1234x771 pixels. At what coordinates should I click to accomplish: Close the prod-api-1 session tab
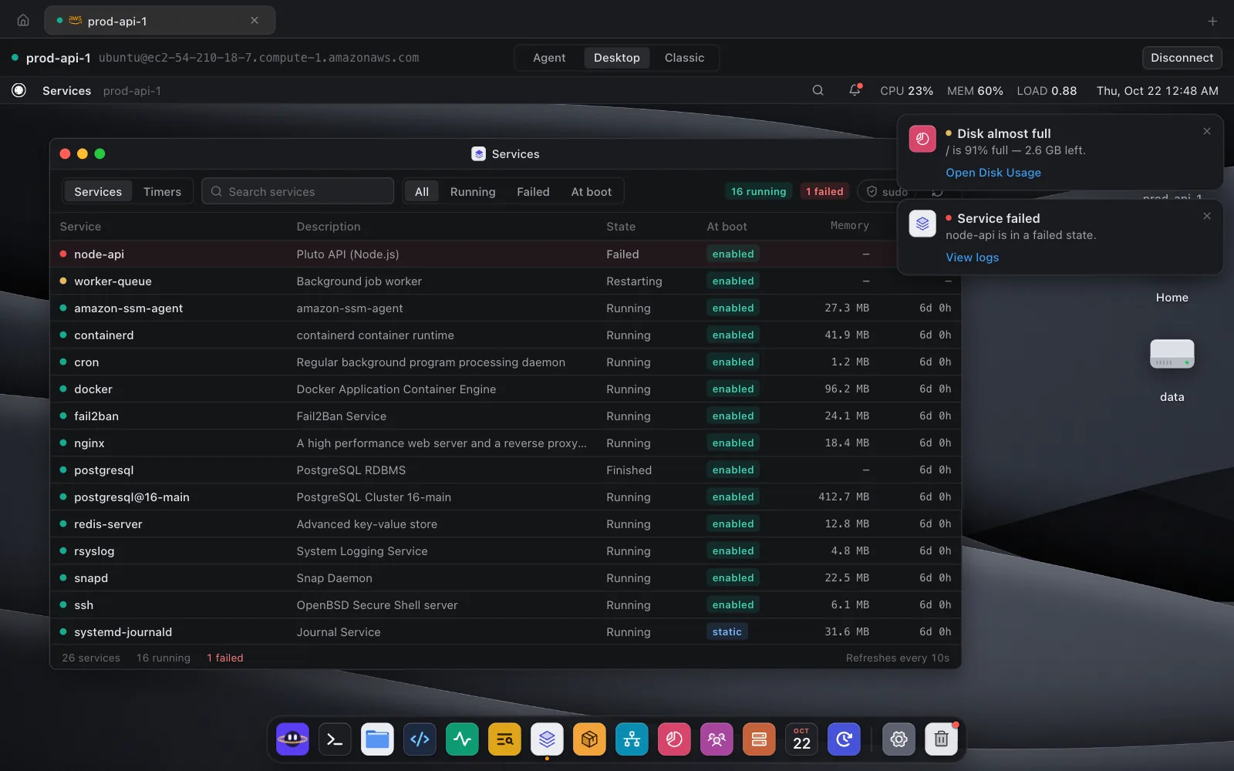(x=255, y=21)
